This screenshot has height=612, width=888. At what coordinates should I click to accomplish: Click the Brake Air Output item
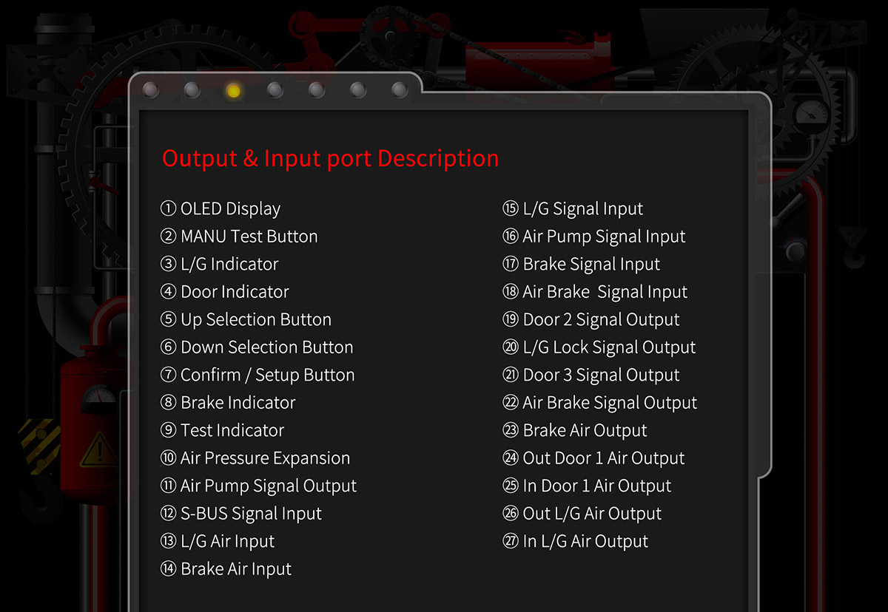(x=575, y=430)
